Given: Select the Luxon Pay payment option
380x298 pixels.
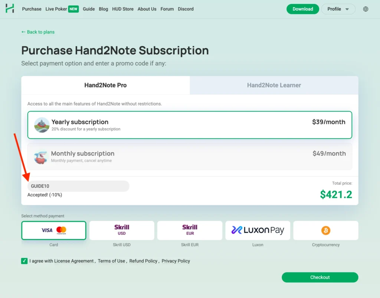Looking at the screenshot, I should pyautogui.click(x=258, y=230).
